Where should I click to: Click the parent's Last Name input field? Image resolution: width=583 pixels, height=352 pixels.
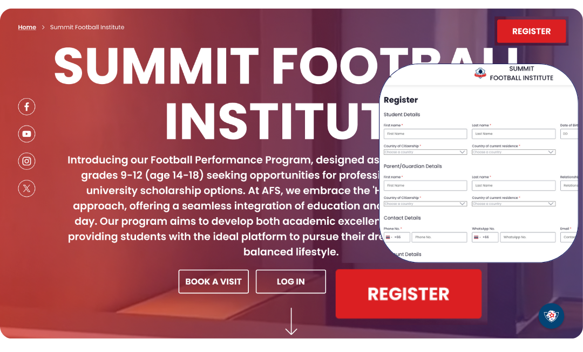[513, 185]
